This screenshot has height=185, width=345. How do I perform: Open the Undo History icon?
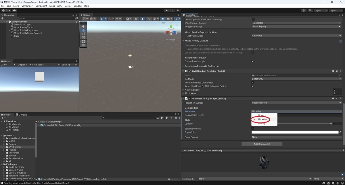pos(304,10)
